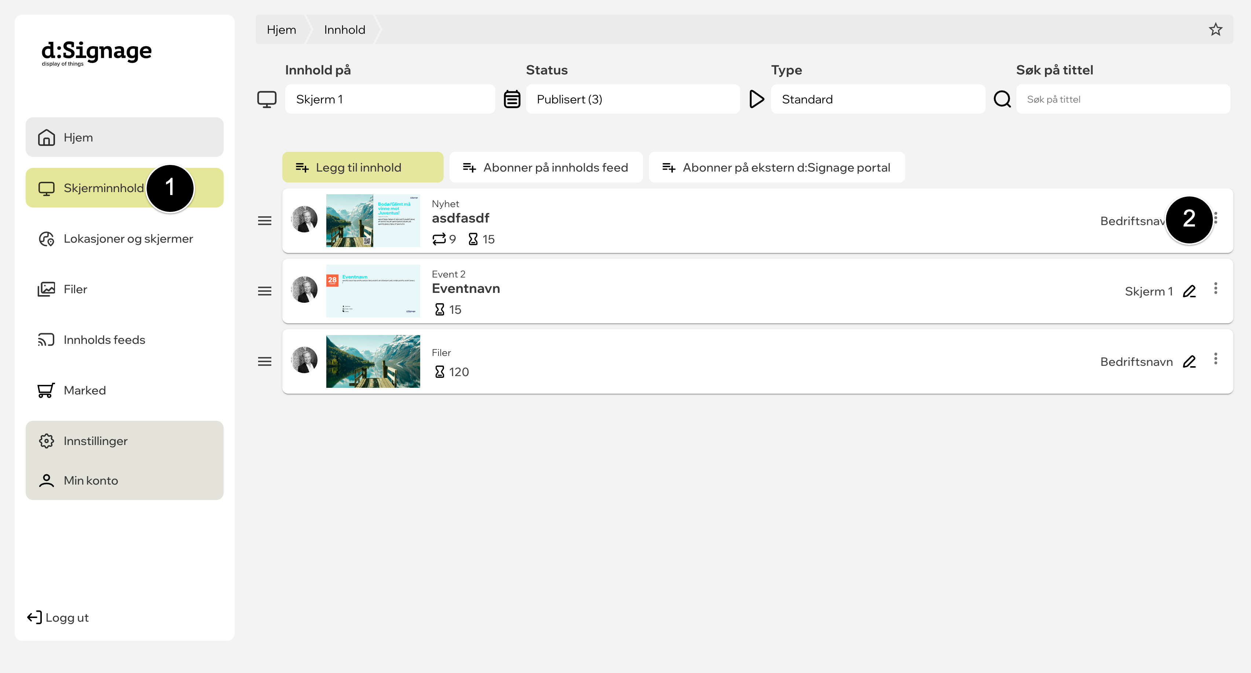Click Abonner på ekstern d:Signage portal

(776, 167)
